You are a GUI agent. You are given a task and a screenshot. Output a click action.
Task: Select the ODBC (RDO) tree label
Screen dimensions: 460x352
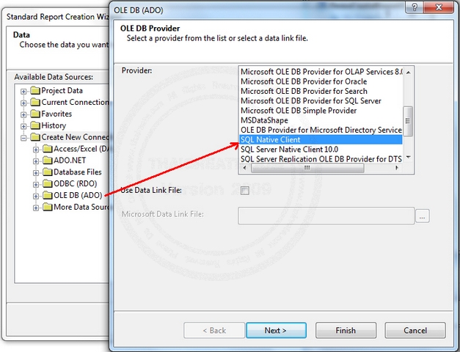76,183
